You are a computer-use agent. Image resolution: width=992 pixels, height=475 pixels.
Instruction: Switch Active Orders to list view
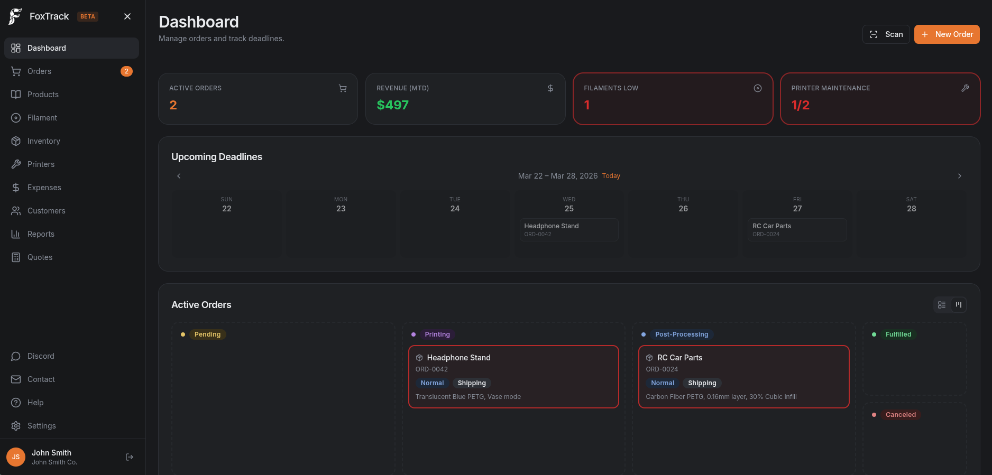tap(942, 305)
